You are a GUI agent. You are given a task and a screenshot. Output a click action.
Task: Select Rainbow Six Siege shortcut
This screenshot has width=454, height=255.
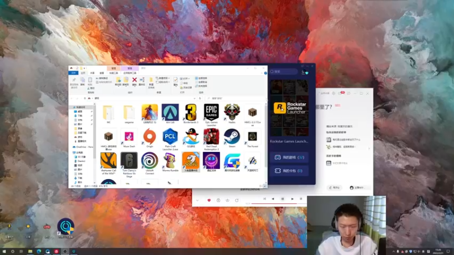(x=129, y=160)
